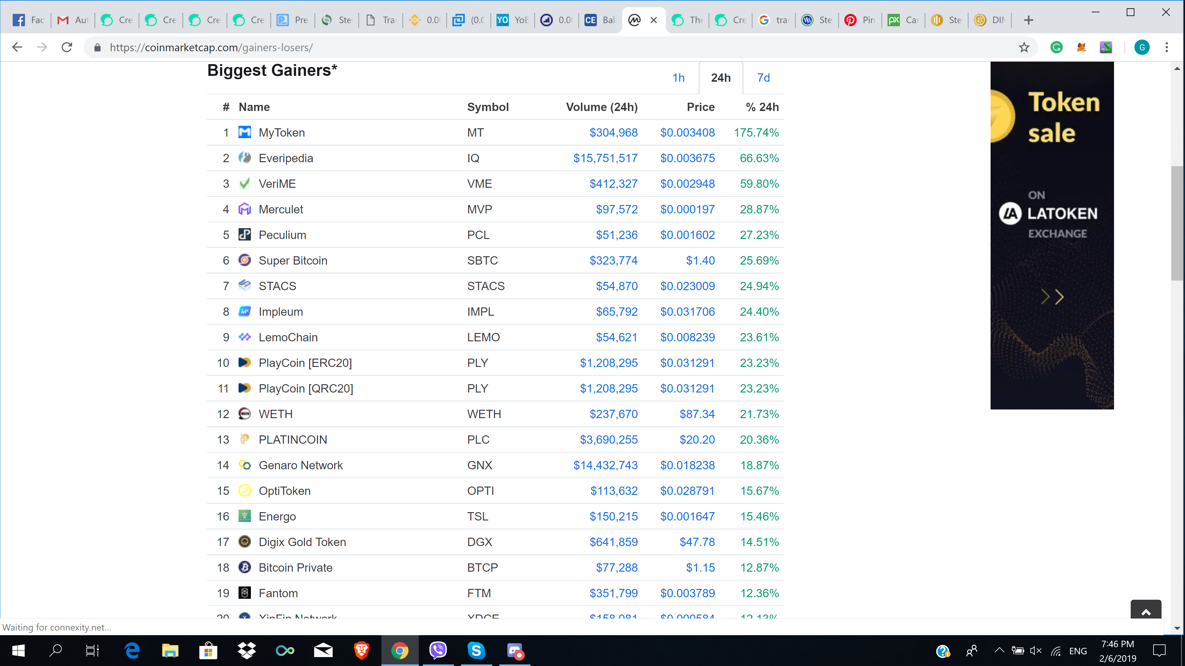Click the LemoChain coin logo
This screenshot has height=666, width=1185.
coord(245,337)
